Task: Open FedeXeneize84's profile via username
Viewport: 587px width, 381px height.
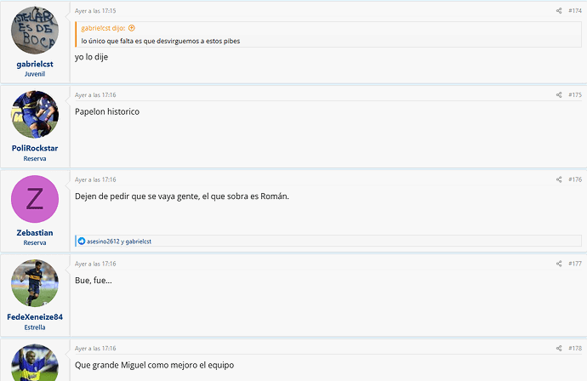Action: click(x=35, y=317)
